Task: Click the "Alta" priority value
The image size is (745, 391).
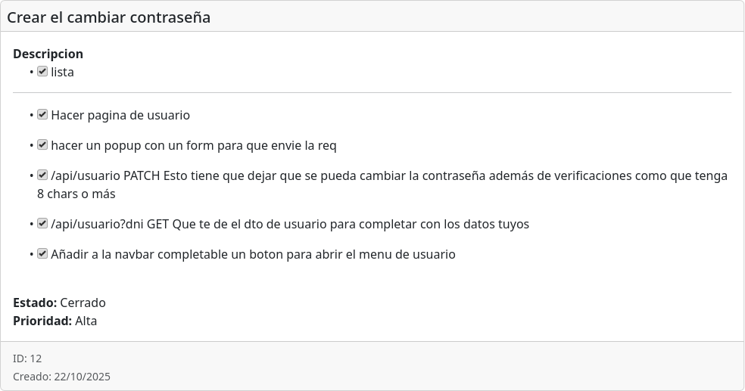Action: (86, 321)
